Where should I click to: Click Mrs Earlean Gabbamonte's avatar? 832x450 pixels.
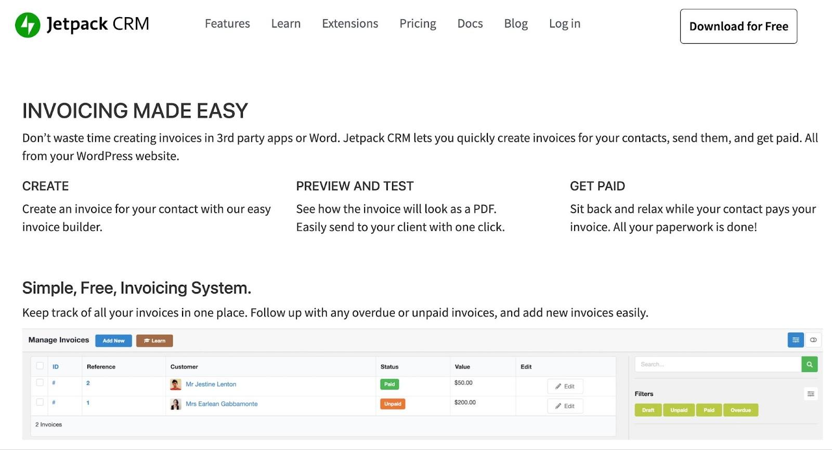176,404
